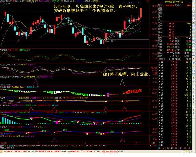Select the daily (日) K-line period
Viewport: 196px width, 157px height.
[194, 96]
